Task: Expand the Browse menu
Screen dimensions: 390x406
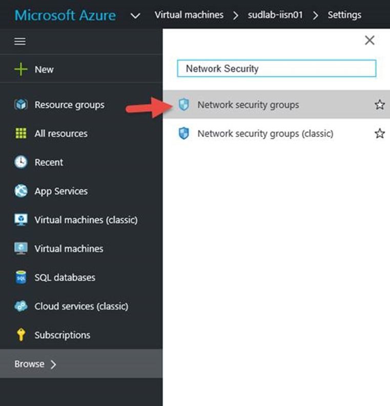Action: coord(35,364)
